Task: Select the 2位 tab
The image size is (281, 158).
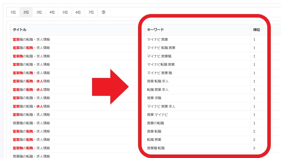Action: click(x=26, y=12)
